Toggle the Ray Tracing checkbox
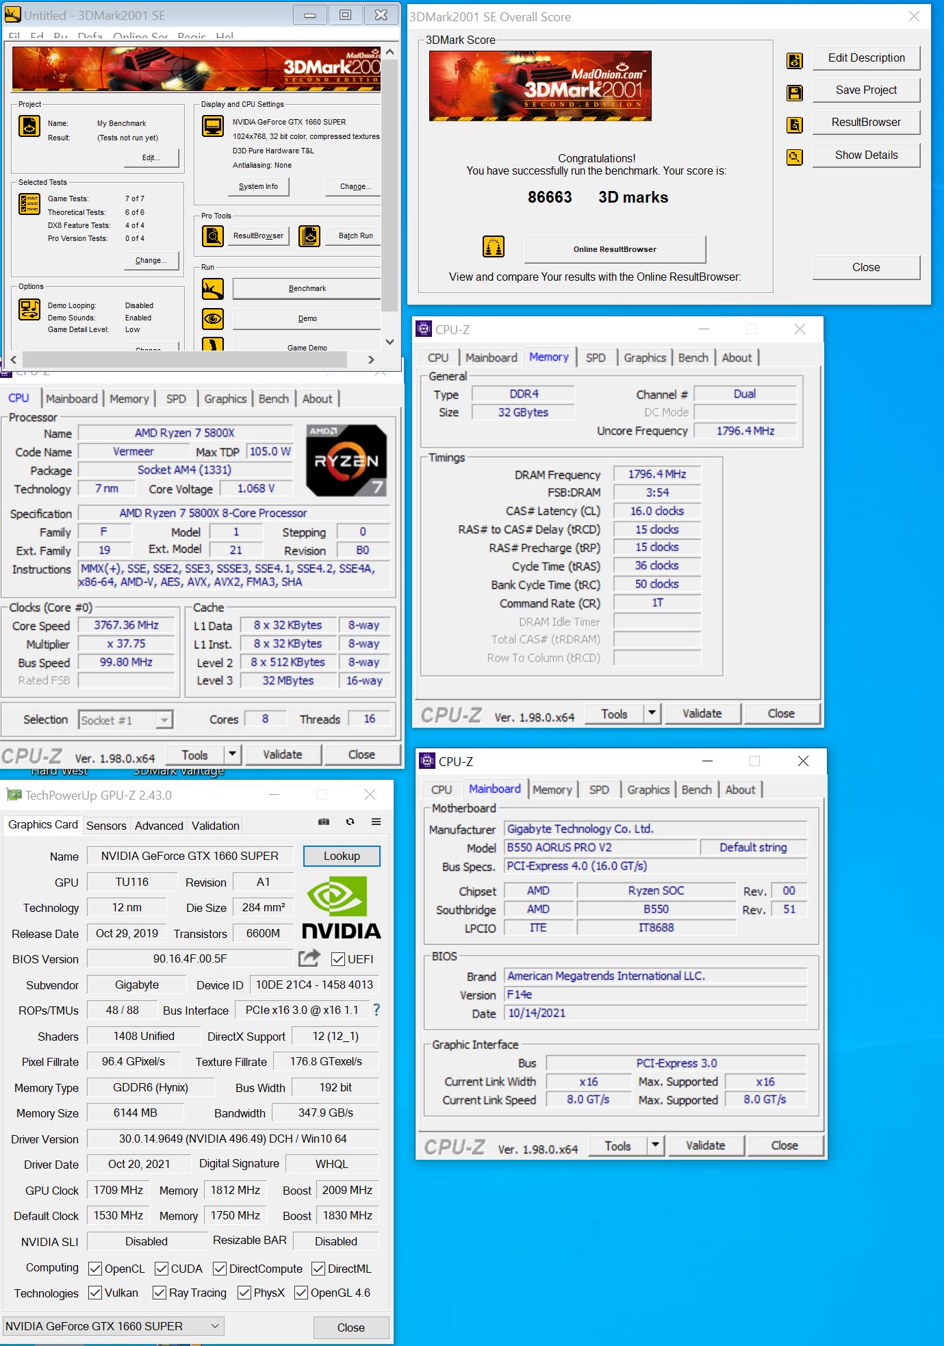Viewport: 944px width, 1346px height. [x=160, y=1293]
